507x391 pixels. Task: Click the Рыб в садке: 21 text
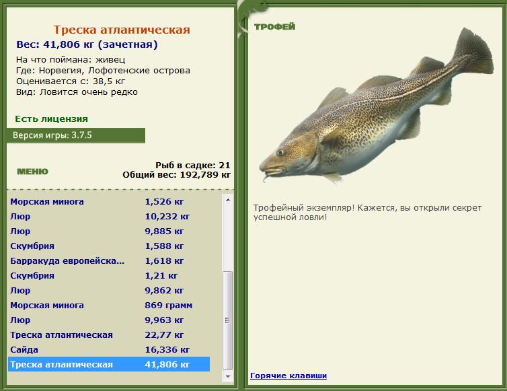(193, 165)
